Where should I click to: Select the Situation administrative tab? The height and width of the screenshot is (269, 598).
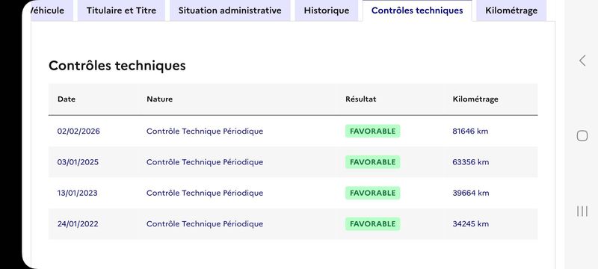coord(230,10)
